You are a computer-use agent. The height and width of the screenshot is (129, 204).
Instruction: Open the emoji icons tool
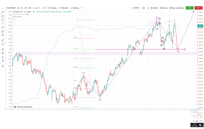tap(3, 35)
